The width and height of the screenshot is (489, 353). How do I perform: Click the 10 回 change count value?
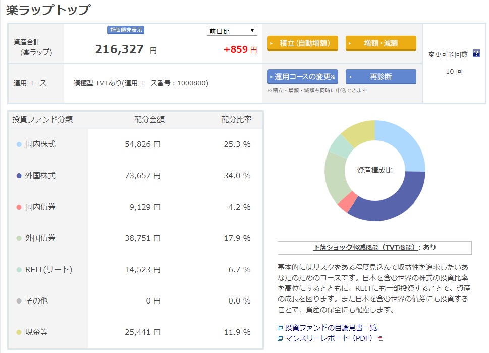[454, 72]
